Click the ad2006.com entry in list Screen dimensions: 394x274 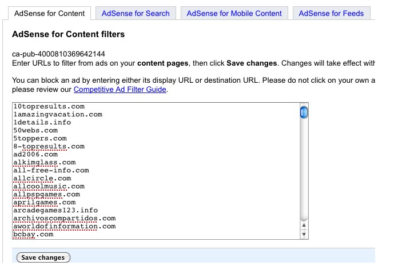coord(35,154)
